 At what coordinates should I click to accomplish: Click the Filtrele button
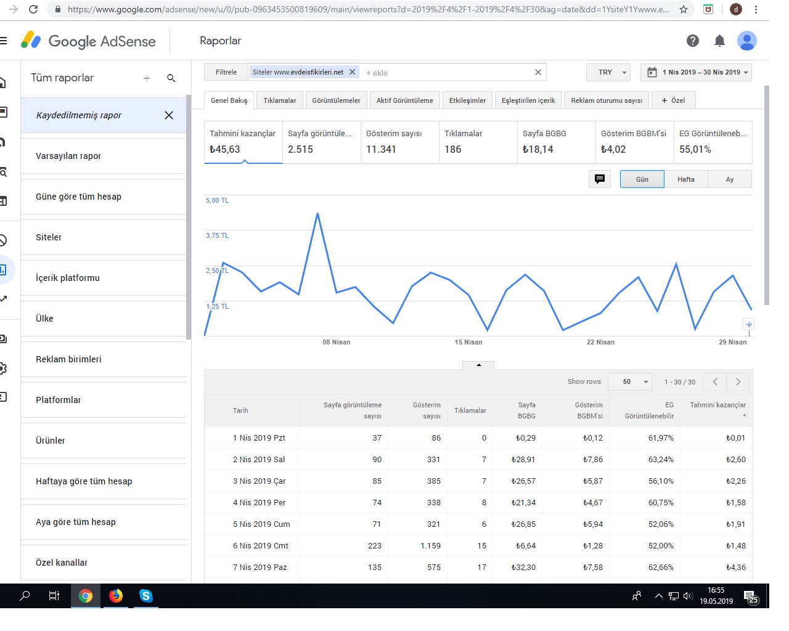tap(226, 72)
